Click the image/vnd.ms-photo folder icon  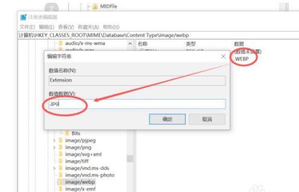tap(61, 175)
